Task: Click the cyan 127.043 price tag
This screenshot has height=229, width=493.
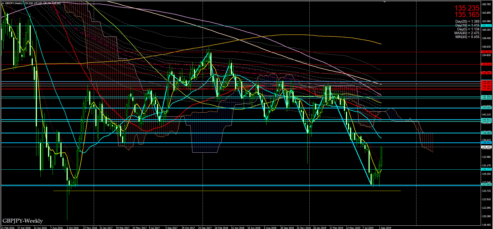Action: coord(487,185)
